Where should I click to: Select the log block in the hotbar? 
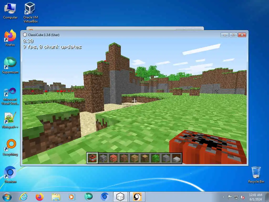(145, 158)
